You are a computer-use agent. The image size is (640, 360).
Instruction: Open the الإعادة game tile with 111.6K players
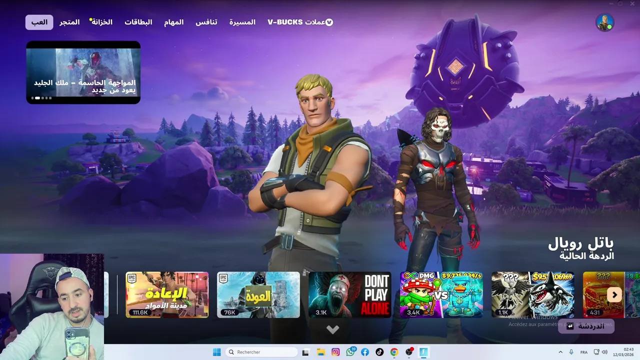(167, 295)
